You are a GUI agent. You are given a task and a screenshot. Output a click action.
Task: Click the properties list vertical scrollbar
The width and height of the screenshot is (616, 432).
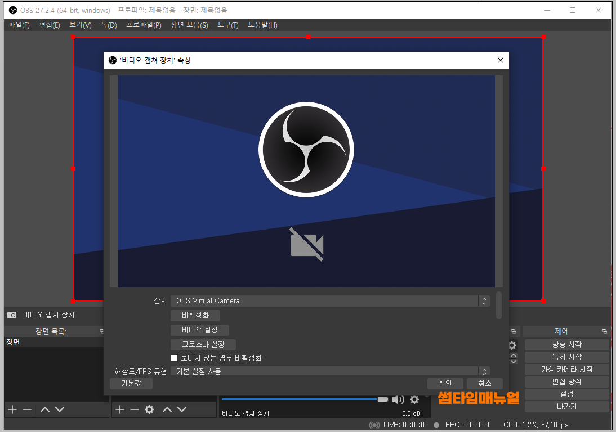[x=499, y=305]
